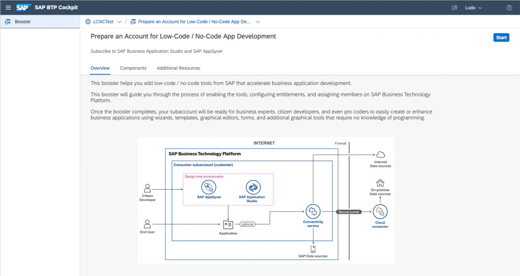The height and width of the screenshot is (276, 520).
Task: Click the On-premise Data sources house icon
Action: tap(380, 183)
